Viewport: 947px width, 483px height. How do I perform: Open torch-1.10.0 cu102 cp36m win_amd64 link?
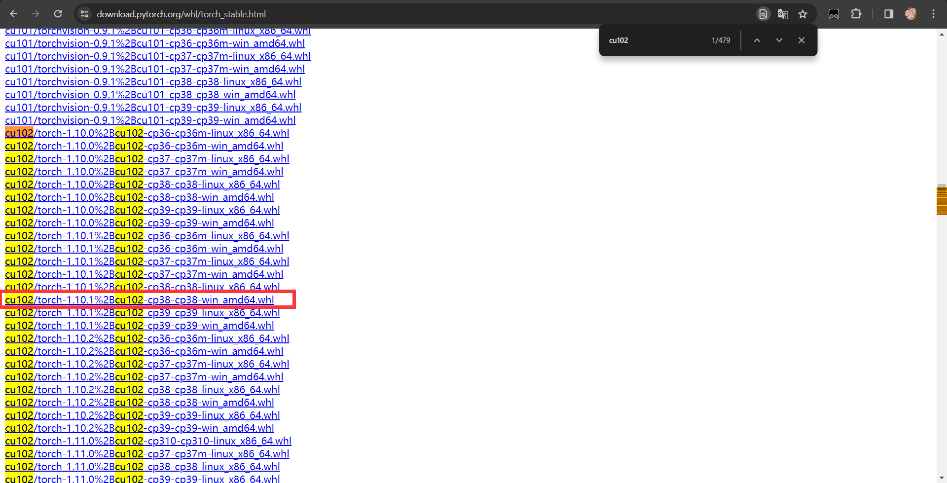(x=144, y=146)
